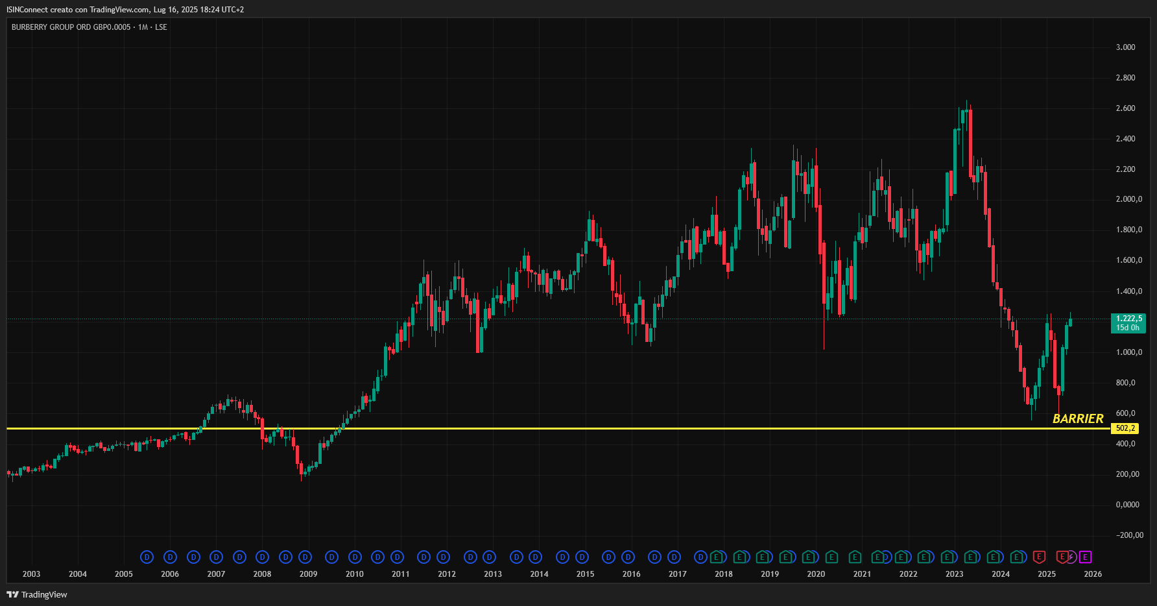Click the last green earnings marker after 2024
The width and height of the screenshot is (1157, 606).
point(1017,557)
